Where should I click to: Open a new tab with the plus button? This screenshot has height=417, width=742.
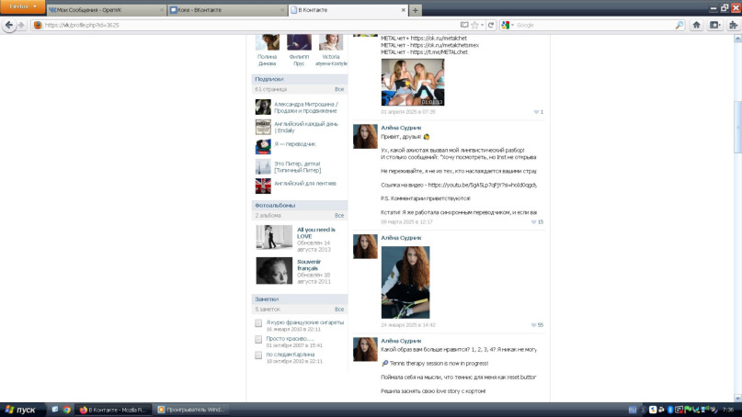(x=415, y=10)
